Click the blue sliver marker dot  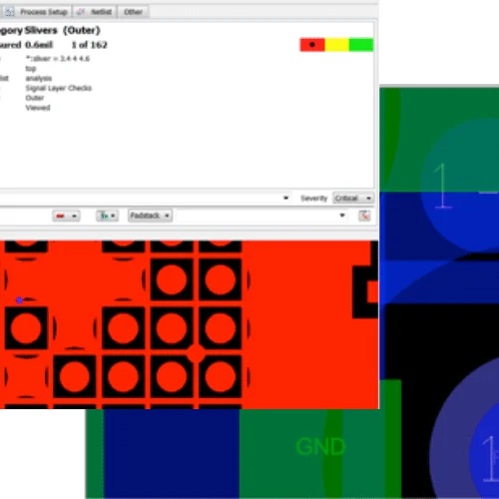19,300
